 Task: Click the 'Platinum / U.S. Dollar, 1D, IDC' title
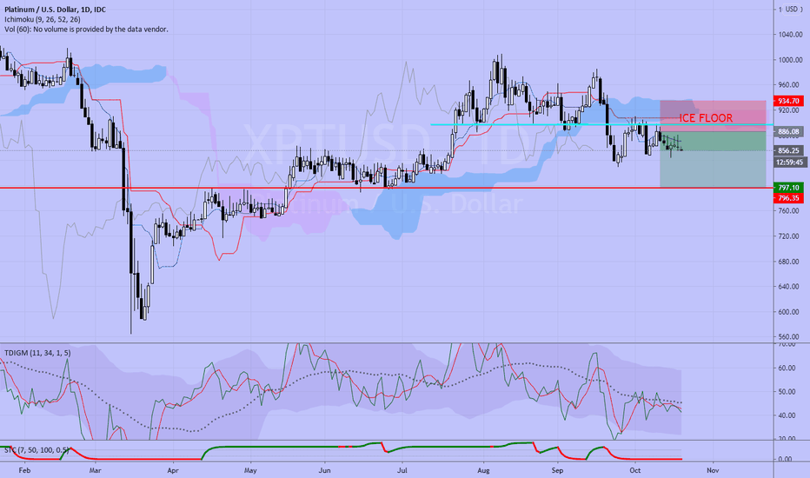(x=56, y=10)
